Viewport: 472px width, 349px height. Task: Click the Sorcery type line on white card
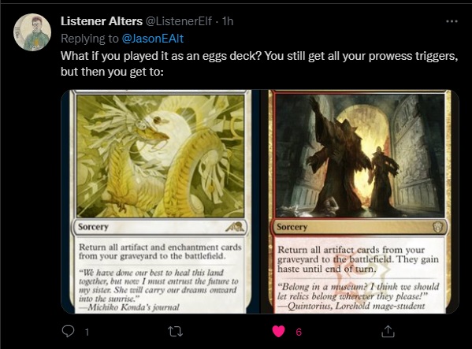click(x=93, y=227)
